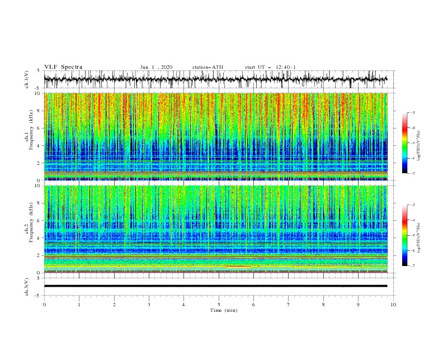Click the "VLF Spectra" plot title
The height and width of the screenshot is (342, 443).
[63, 67]
